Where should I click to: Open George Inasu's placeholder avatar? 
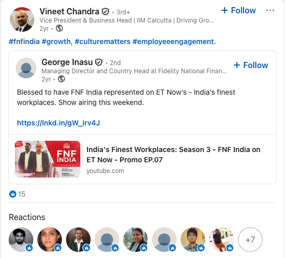[26, 68]
